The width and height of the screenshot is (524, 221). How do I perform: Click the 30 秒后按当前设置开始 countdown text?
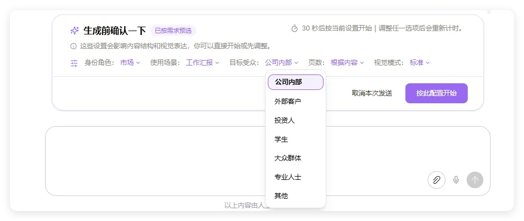[337, 28]
